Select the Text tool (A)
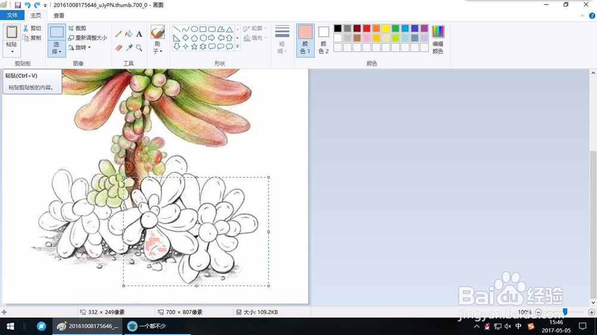The image size is (597, 335). pyautogui.click(x=139, y=34)
